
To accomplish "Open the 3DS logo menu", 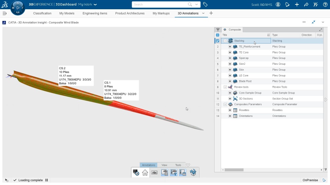I will (4, 4).
